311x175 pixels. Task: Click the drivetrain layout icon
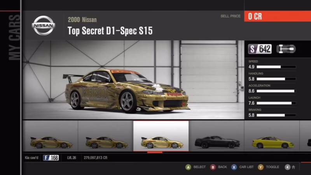(x=286, y=49)
